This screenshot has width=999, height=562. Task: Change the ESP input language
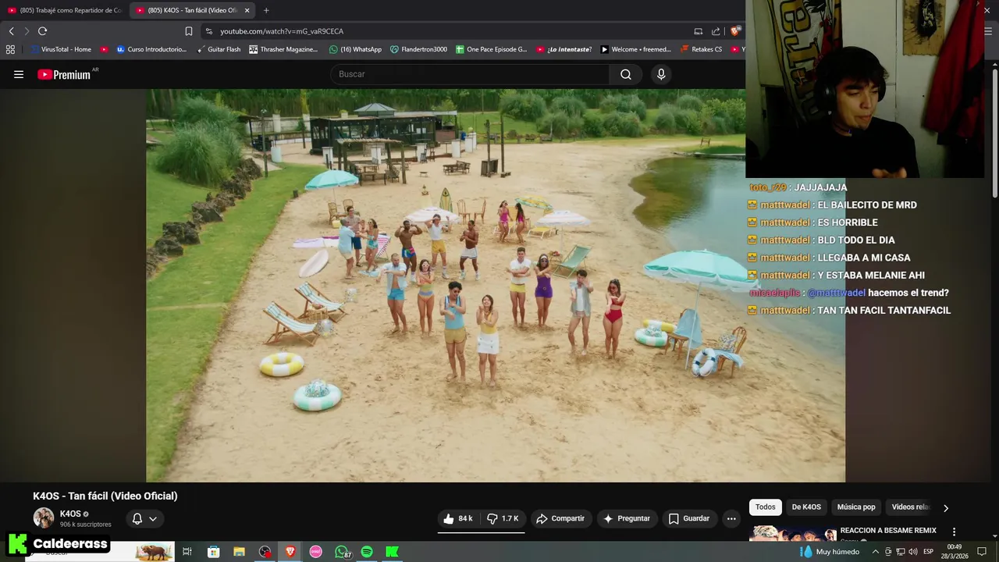[929, 552]
